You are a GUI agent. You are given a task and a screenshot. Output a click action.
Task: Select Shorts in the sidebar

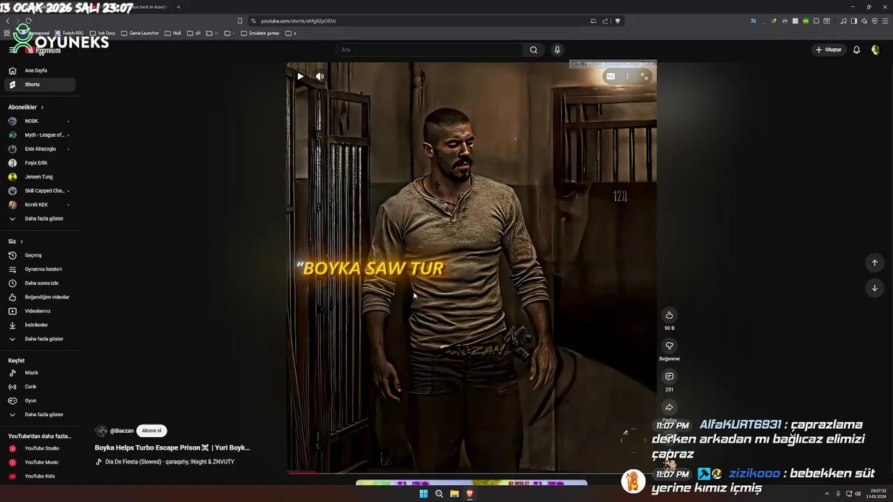click(40, 84)
